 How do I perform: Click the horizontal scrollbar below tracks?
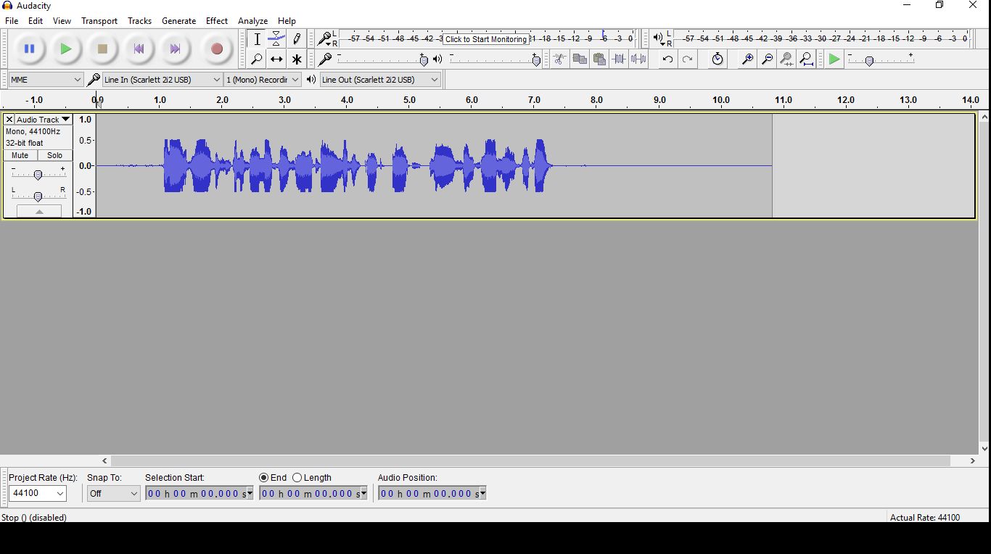pyautogui.click(x=530, y=460)
